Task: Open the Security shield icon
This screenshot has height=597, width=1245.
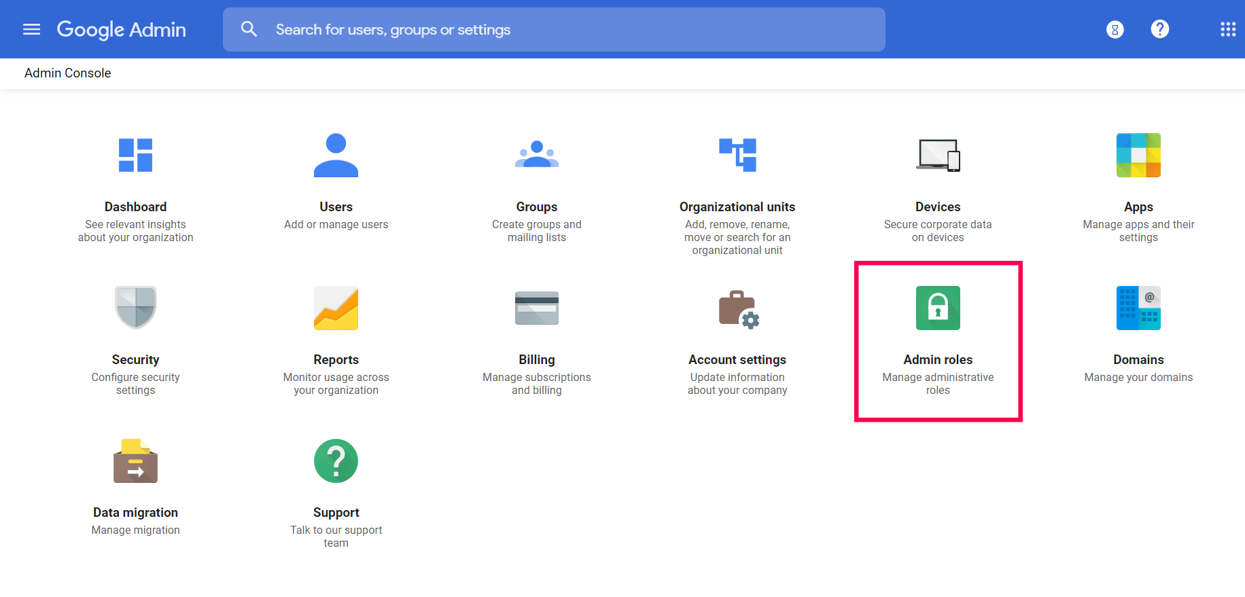Action: pos(136,308)
